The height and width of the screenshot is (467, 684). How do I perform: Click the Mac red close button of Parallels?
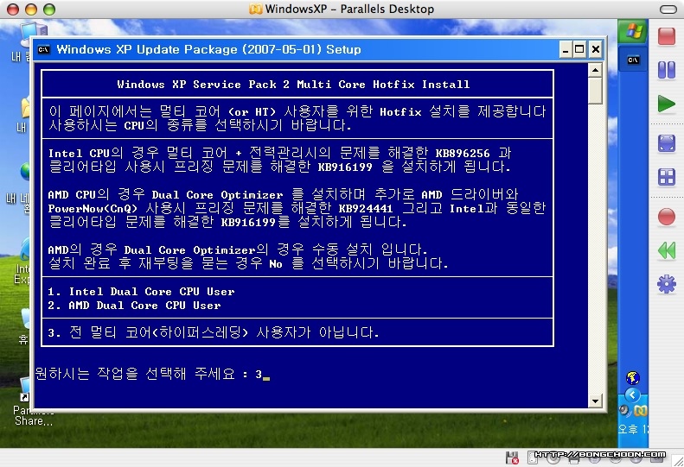click(x=13, y=9)
